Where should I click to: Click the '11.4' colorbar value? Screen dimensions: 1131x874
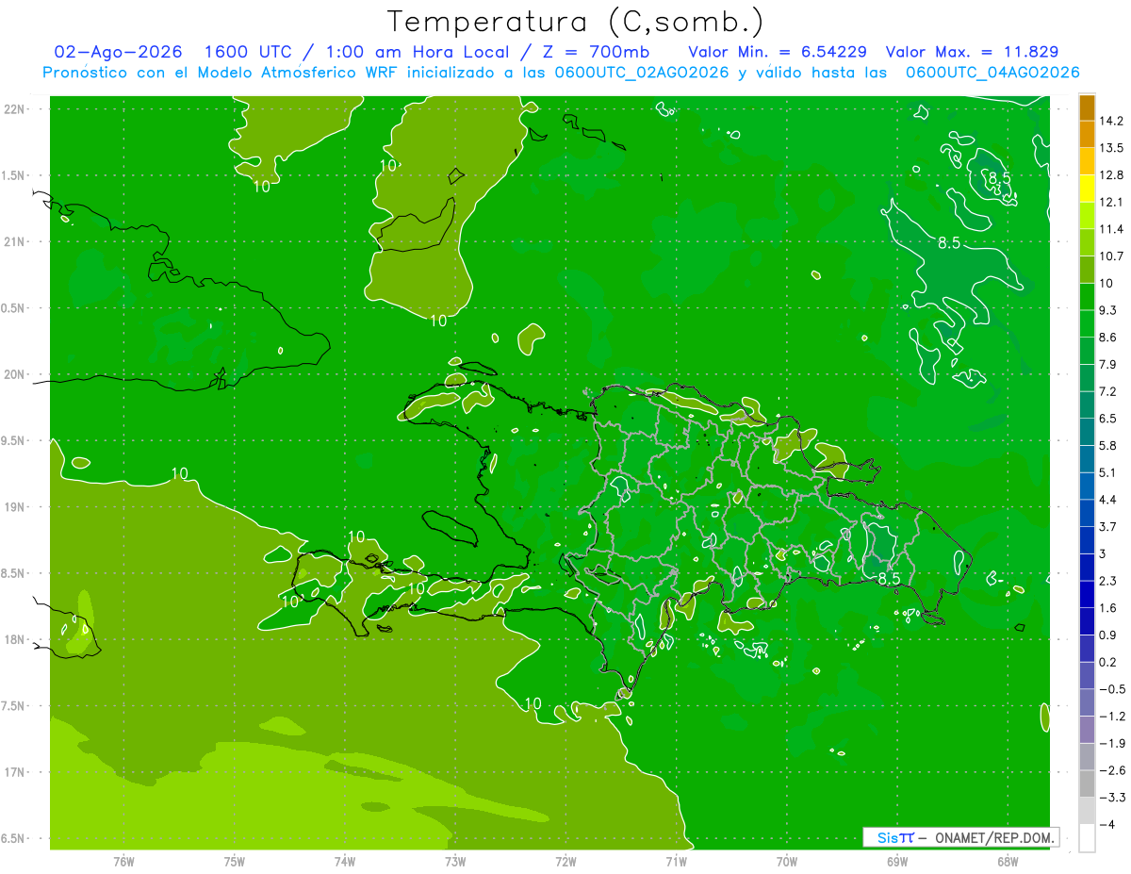coord(1111,229)
